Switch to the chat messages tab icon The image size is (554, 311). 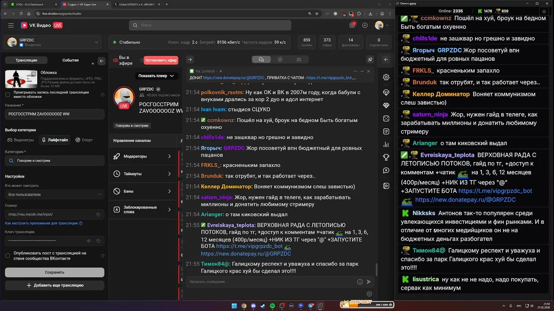(261, 60)
